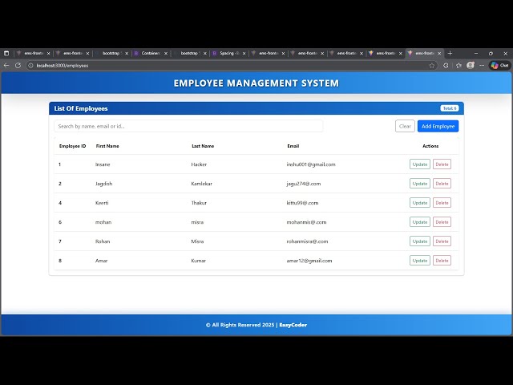This screenshot has height=385, width=513.
Task: Update employee mohan misra
Action: [420, 222]
